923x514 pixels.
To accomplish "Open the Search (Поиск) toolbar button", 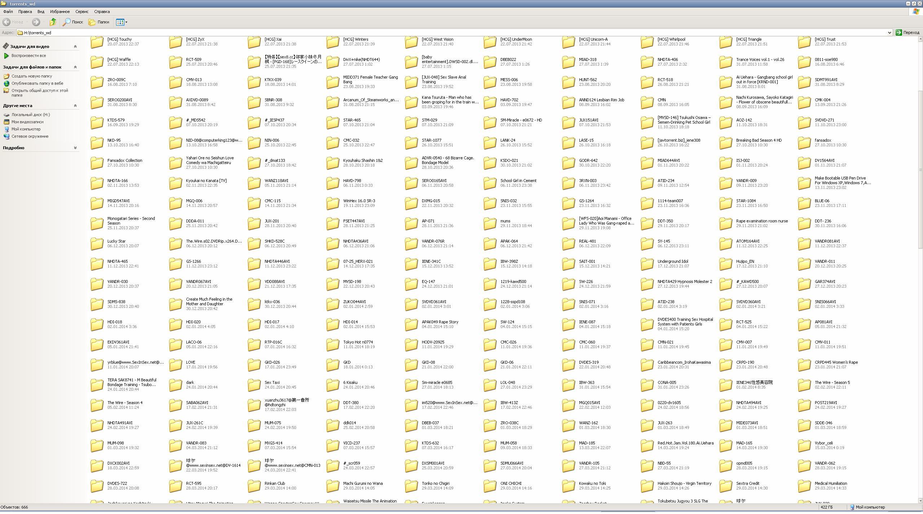I will pyautogui.click(x=73, y=22).
